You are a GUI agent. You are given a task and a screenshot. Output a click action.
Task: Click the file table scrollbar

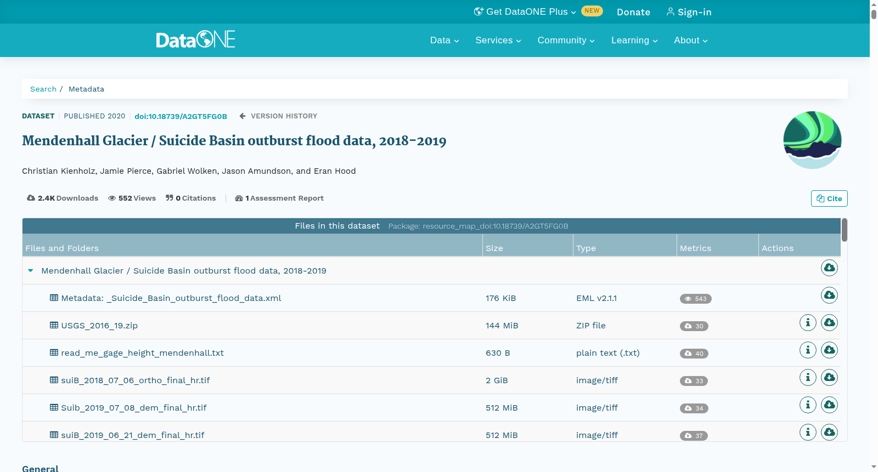844,230
